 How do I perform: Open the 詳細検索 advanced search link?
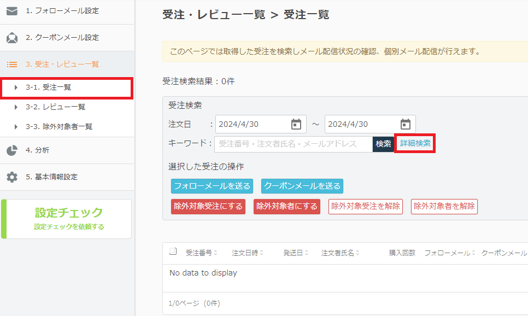[415, 143]
